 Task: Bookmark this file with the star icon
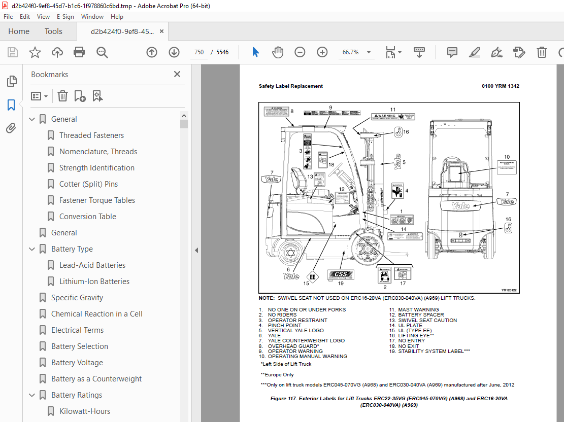pos(35,52)
